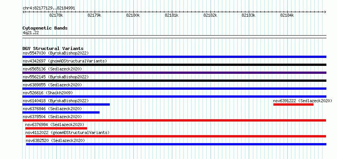The image size is (337, 159).
Task: Open nsv6376984 (Sedlazeck2020) label
Action: [55, 125]
